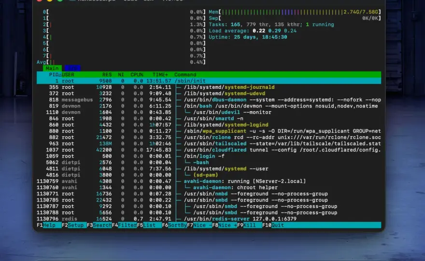
Task: Click F8 Nice + to raise niceness
Action: pyautogui.click(x=225, y=225)
